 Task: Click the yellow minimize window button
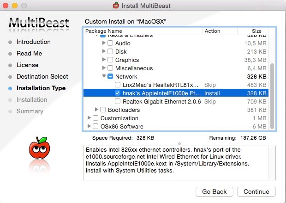15,6
